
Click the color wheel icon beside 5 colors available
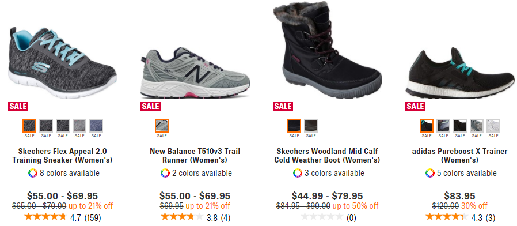430,173
